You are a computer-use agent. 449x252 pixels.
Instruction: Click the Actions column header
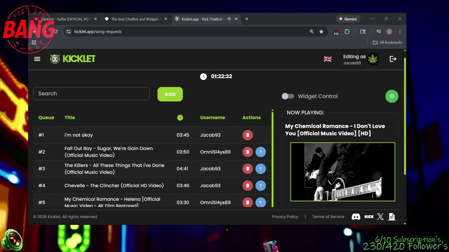252,118
